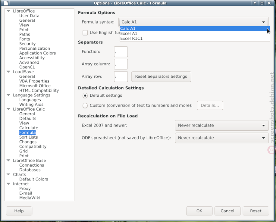
Task: Select Grid under LibreOffice Calc
Action: [x=23, y=151]
